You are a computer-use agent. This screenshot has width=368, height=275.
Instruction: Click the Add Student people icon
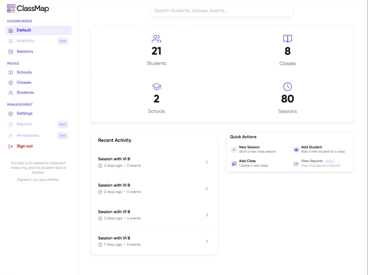coord(296,150)
